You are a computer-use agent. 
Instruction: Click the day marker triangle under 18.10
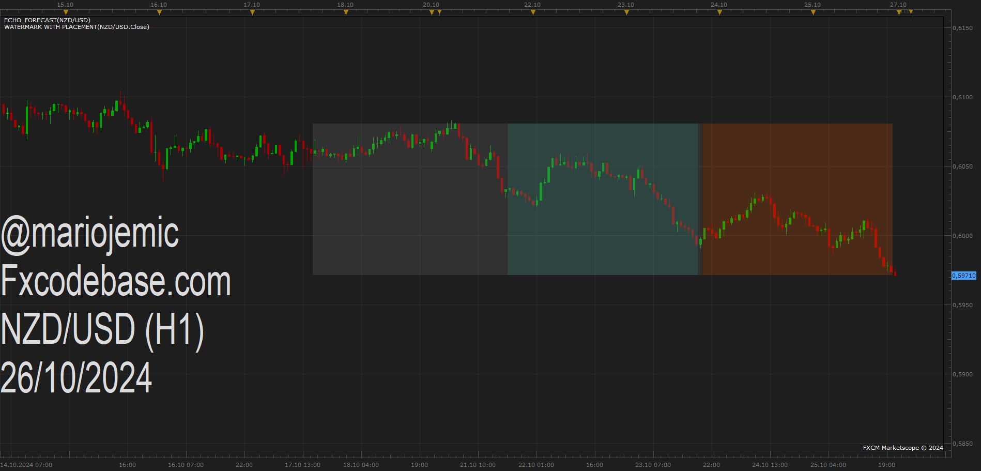pyautogui.click(x=346, y=12)
